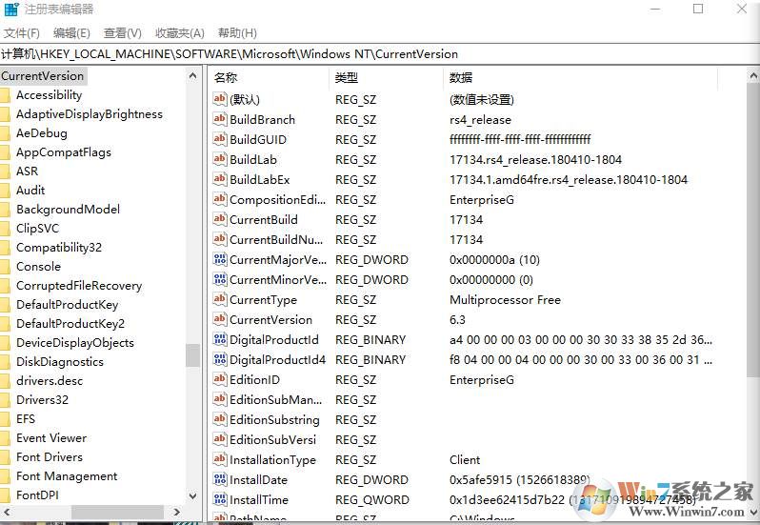
Task: Click the tree pane horizontal scroll right arrow
Action: (x=176, y=512)
